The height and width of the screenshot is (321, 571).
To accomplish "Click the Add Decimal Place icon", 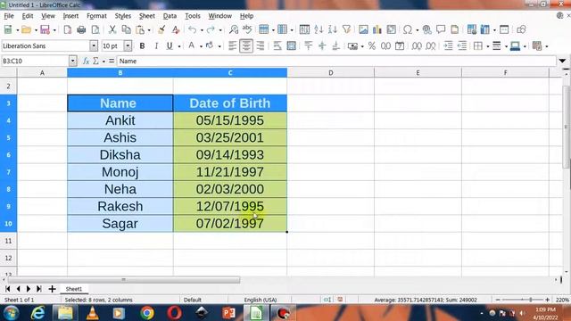I will (x=417, y=45).
